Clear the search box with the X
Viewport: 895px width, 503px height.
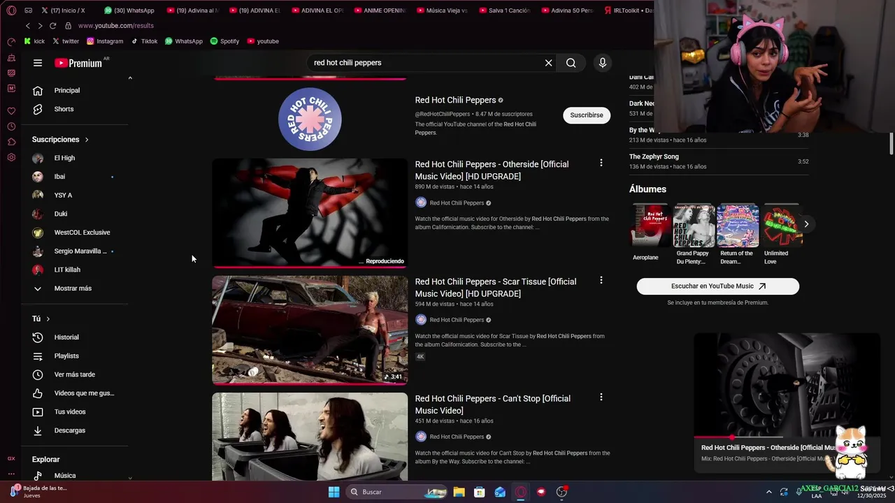point(548,63)
